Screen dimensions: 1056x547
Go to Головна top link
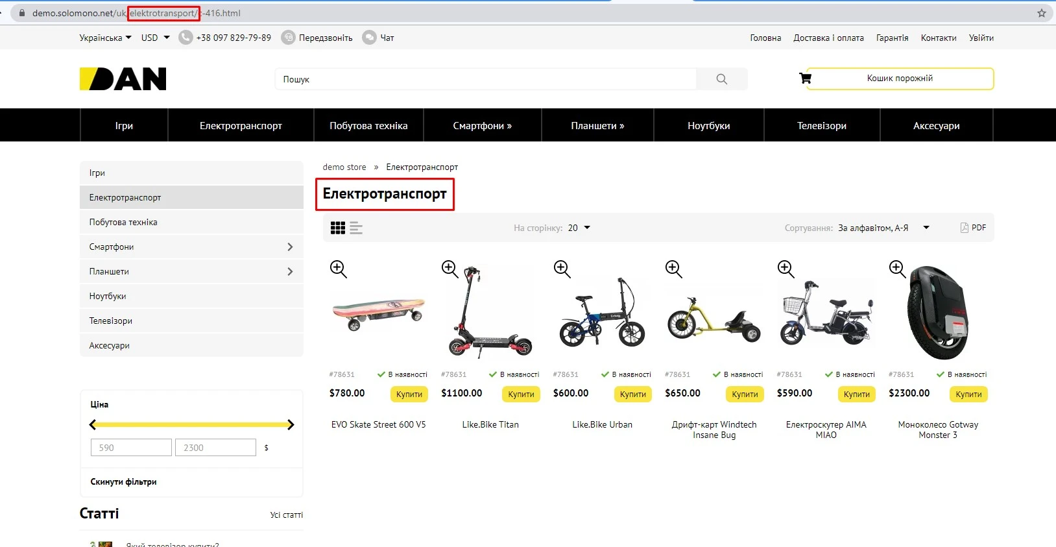(765, 38)
